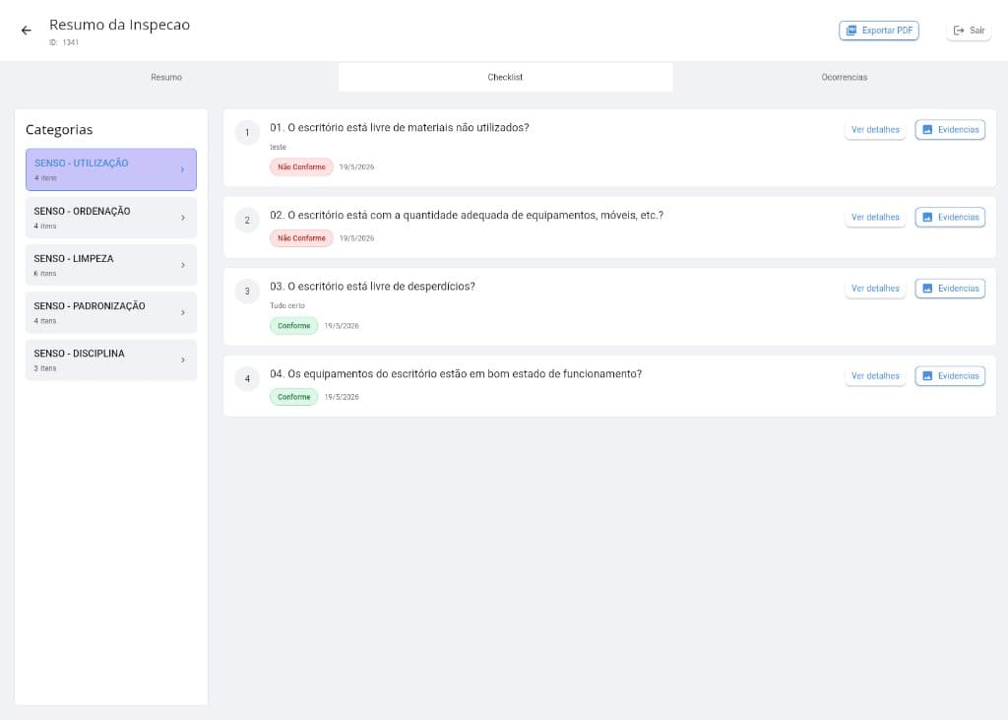This screenshot has height=720, width=1008.
Task: Click the number 2 circle badge
Action: [247, 220]
